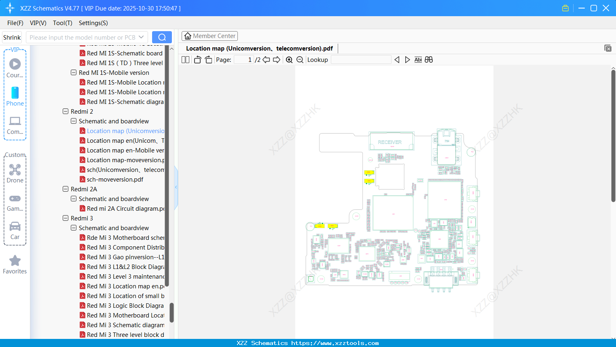Switch to two-page view layout
616x347 pixels.
pos(185,59)
